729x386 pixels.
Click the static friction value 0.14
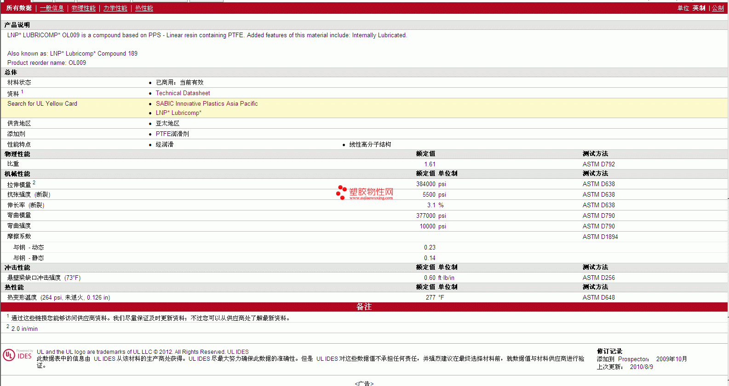pyautogui.click(x=430, y=258)
